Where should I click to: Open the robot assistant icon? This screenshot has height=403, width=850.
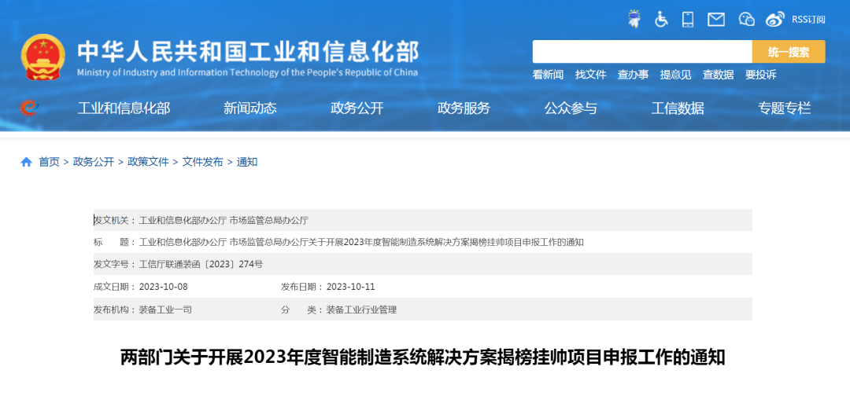(x=633, y=19)
